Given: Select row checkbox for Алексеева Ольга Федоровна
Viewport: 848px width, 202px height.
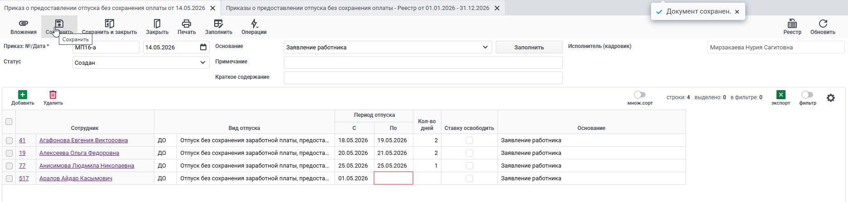Looking at the screenshot, I should 9,153.
